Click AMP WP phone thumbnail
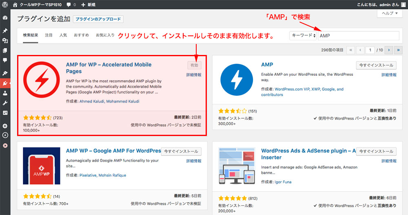This screenshot has width=408, height=215. click(41, 166)
